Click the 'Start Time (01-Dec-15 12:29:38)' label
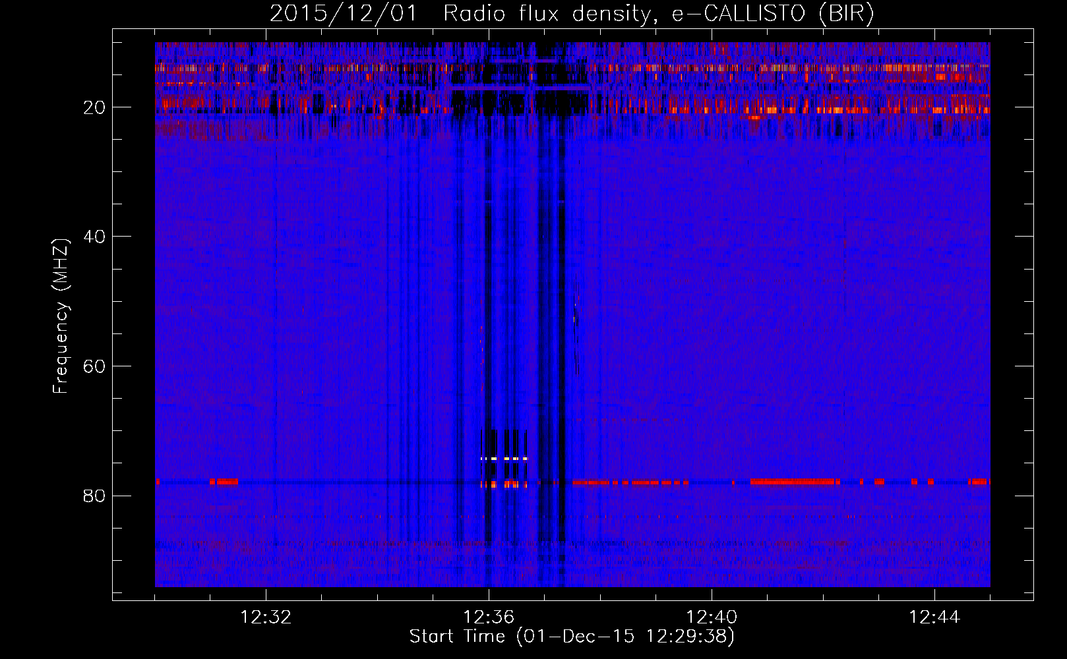Screen dimensions: 1067x659 572,637
